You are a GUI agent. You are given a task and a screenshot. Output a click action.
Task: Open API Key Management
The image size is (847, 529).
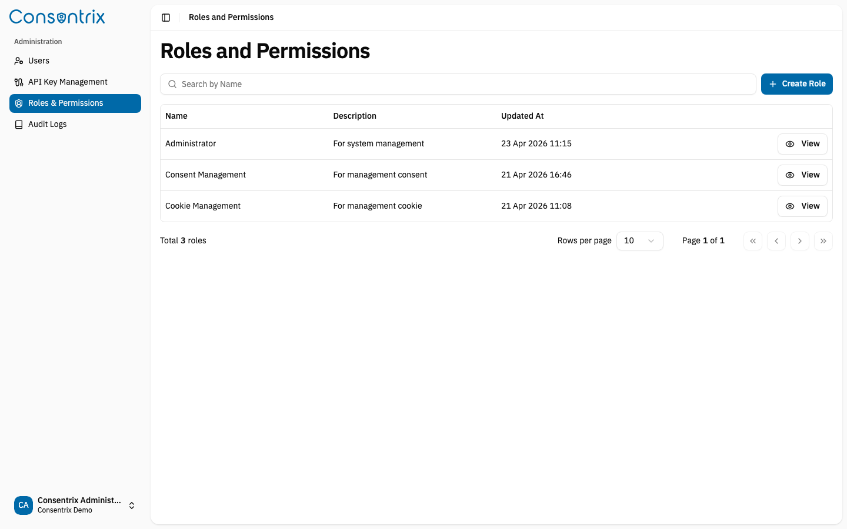click(75, 82)
